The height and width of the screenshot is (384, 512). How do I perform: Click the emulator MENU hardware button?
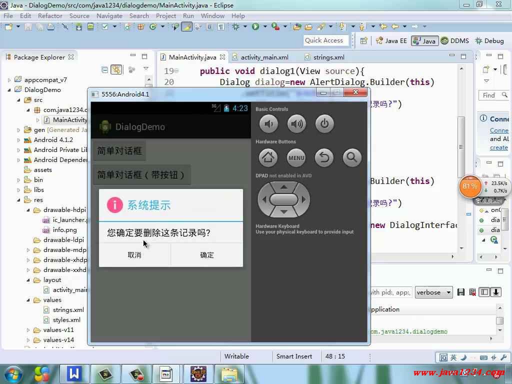click(296, 157)
